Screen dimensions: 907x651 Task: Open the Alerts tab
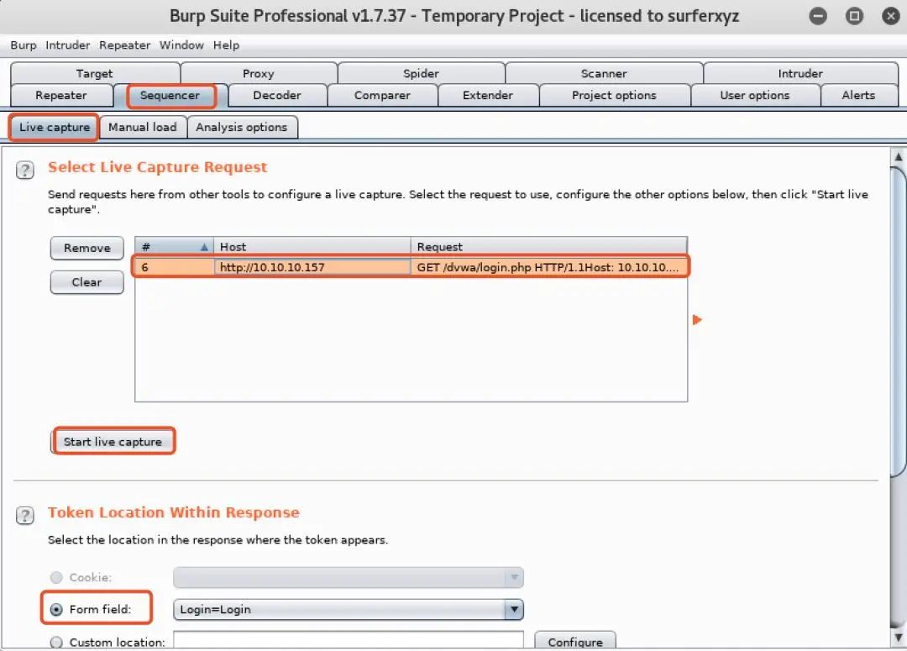click(859, 96)
